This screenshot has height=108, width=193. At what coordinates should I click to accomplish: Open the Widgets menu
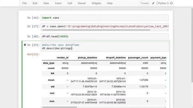96,3
